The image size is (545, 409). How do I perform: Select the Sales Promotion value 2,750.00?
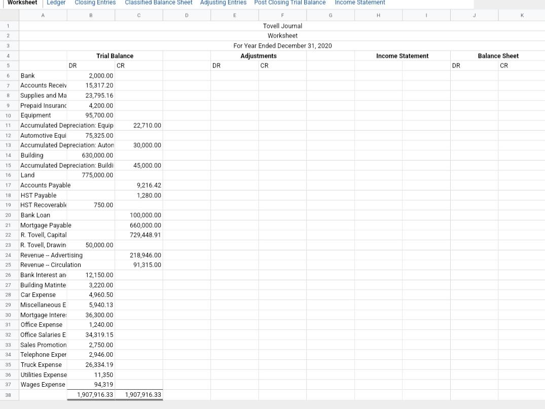pyautogui.click(x=91, y=345)
